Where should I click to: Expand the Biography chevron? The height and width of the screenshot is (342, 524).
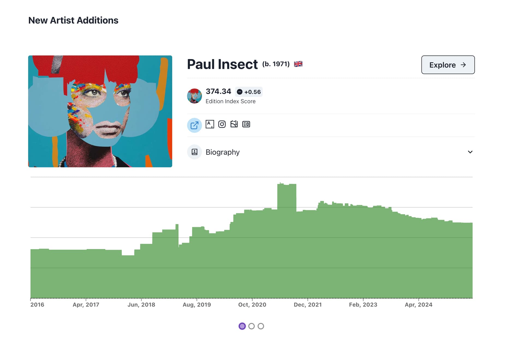click(470, 152)
